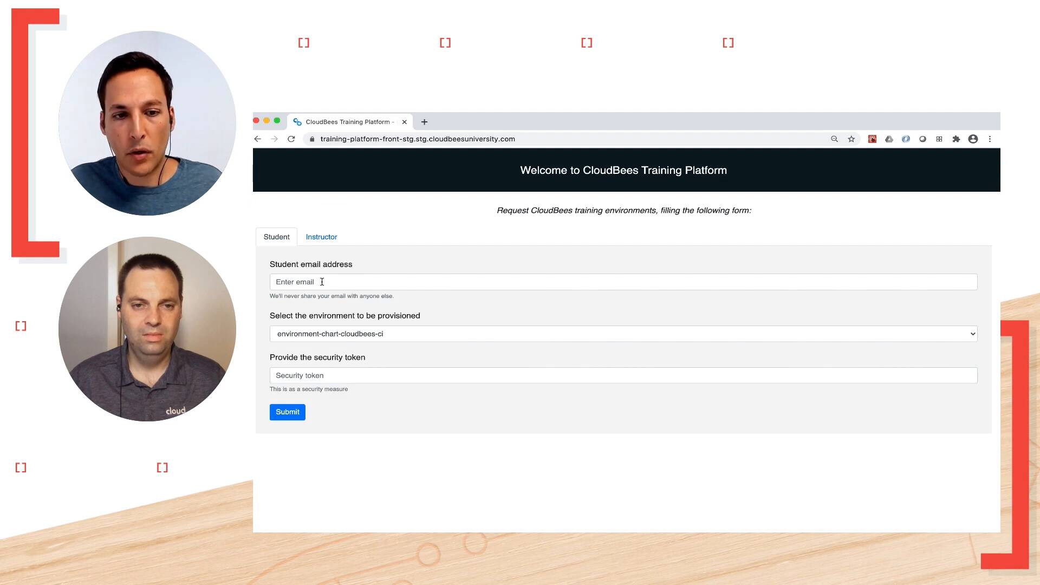Click the 'We'll never share your email' hint text
1040x585 pixels.
[x=331, y=296]
